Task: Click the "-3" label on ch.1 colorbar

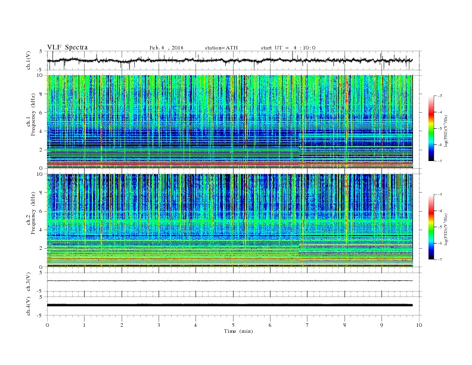Action: (x=440, y=96)
